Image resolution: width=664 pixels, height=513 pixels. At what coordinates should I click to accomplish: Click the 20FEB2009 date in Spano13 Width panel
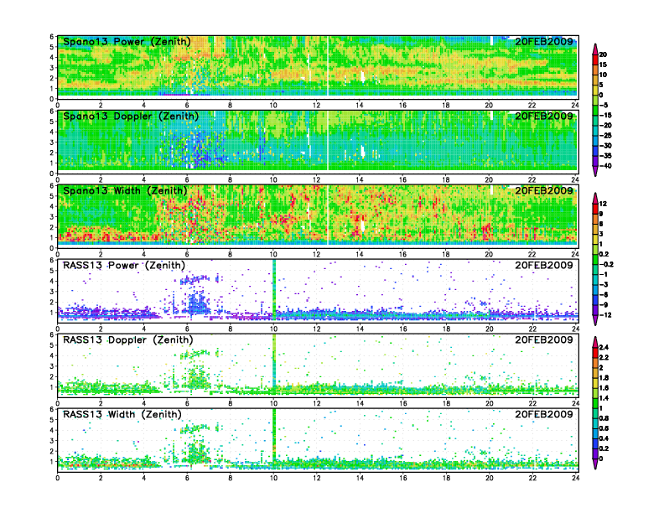pos(544,190)
